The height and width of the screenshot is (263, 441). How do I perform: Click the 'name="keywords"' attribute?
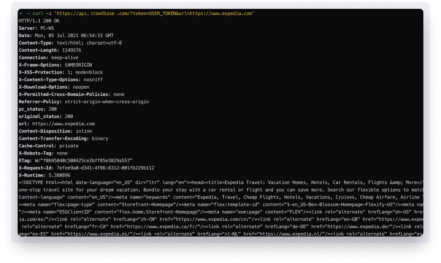click(x=149, y=197)
